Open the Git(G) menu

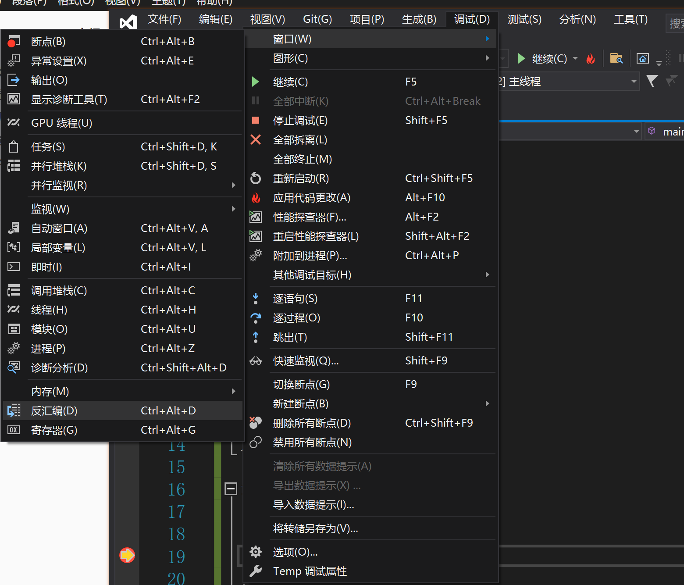[317, 19]
